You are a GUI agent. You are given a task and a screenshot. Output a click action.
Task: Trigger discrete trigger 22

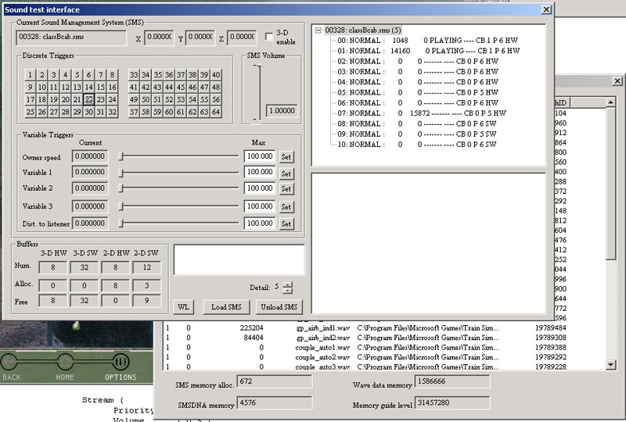click(88, 99)
